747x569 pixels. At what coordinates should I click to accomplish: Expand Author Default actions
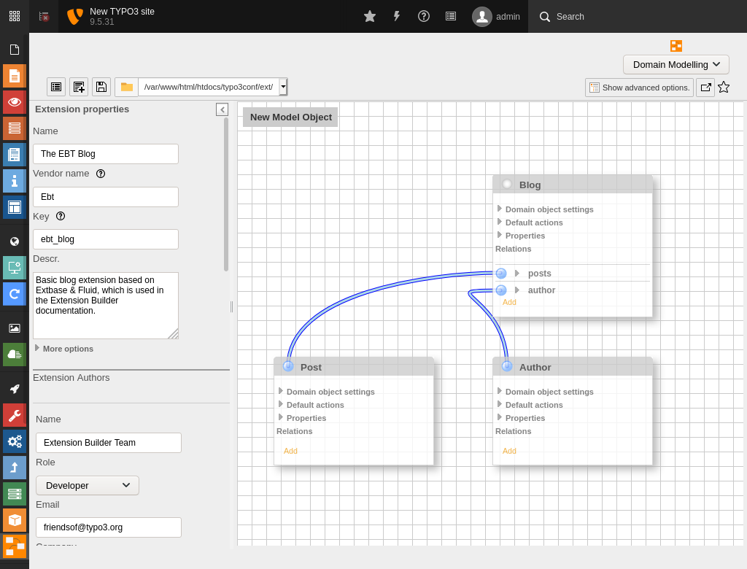530,405
